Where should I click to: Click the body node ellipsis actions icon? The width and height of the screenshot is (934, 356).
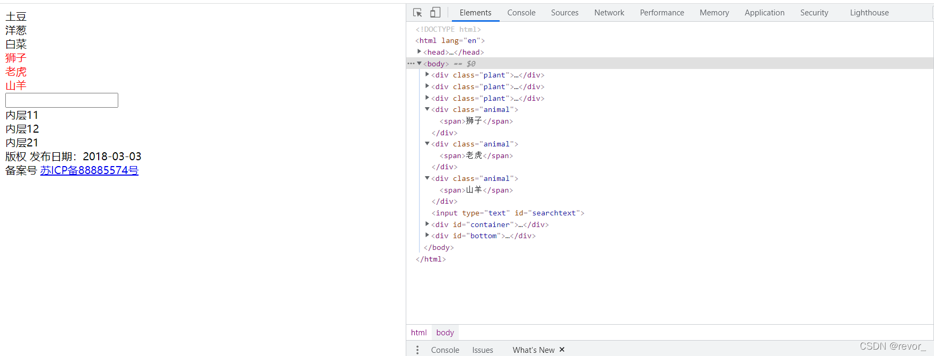[x=411, y=63]
